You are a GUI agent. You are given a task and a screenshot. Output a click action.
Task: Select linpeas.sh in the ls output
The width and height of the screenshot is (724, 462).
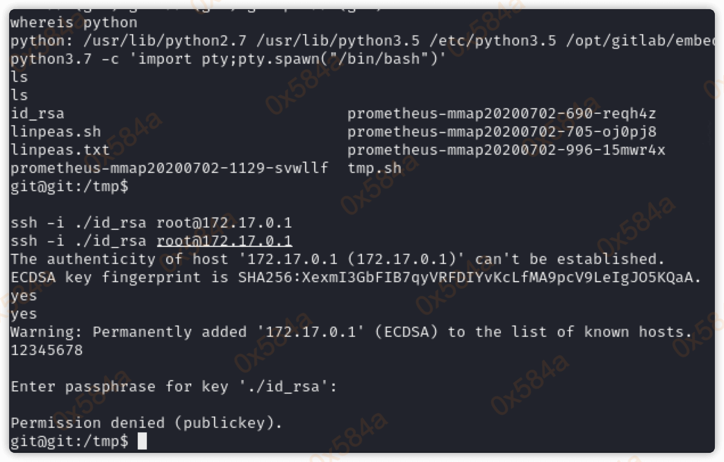(x=56, y=132)
